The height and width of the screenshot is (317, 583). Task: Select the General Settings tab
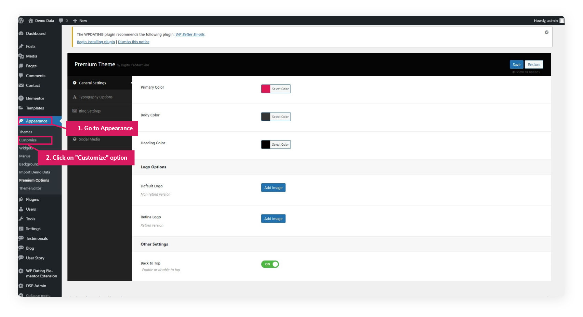100,83
